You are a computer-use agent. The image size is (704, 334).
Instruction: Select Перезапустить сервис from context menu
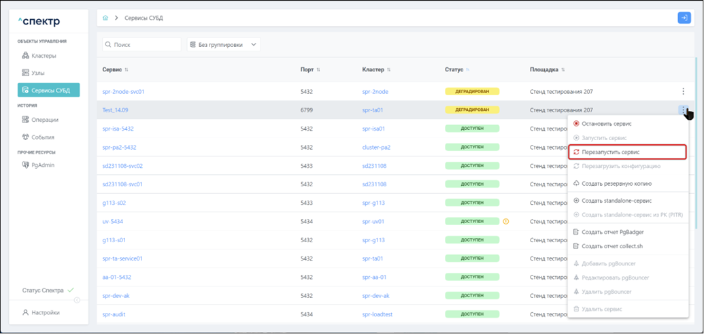[611, 152]
